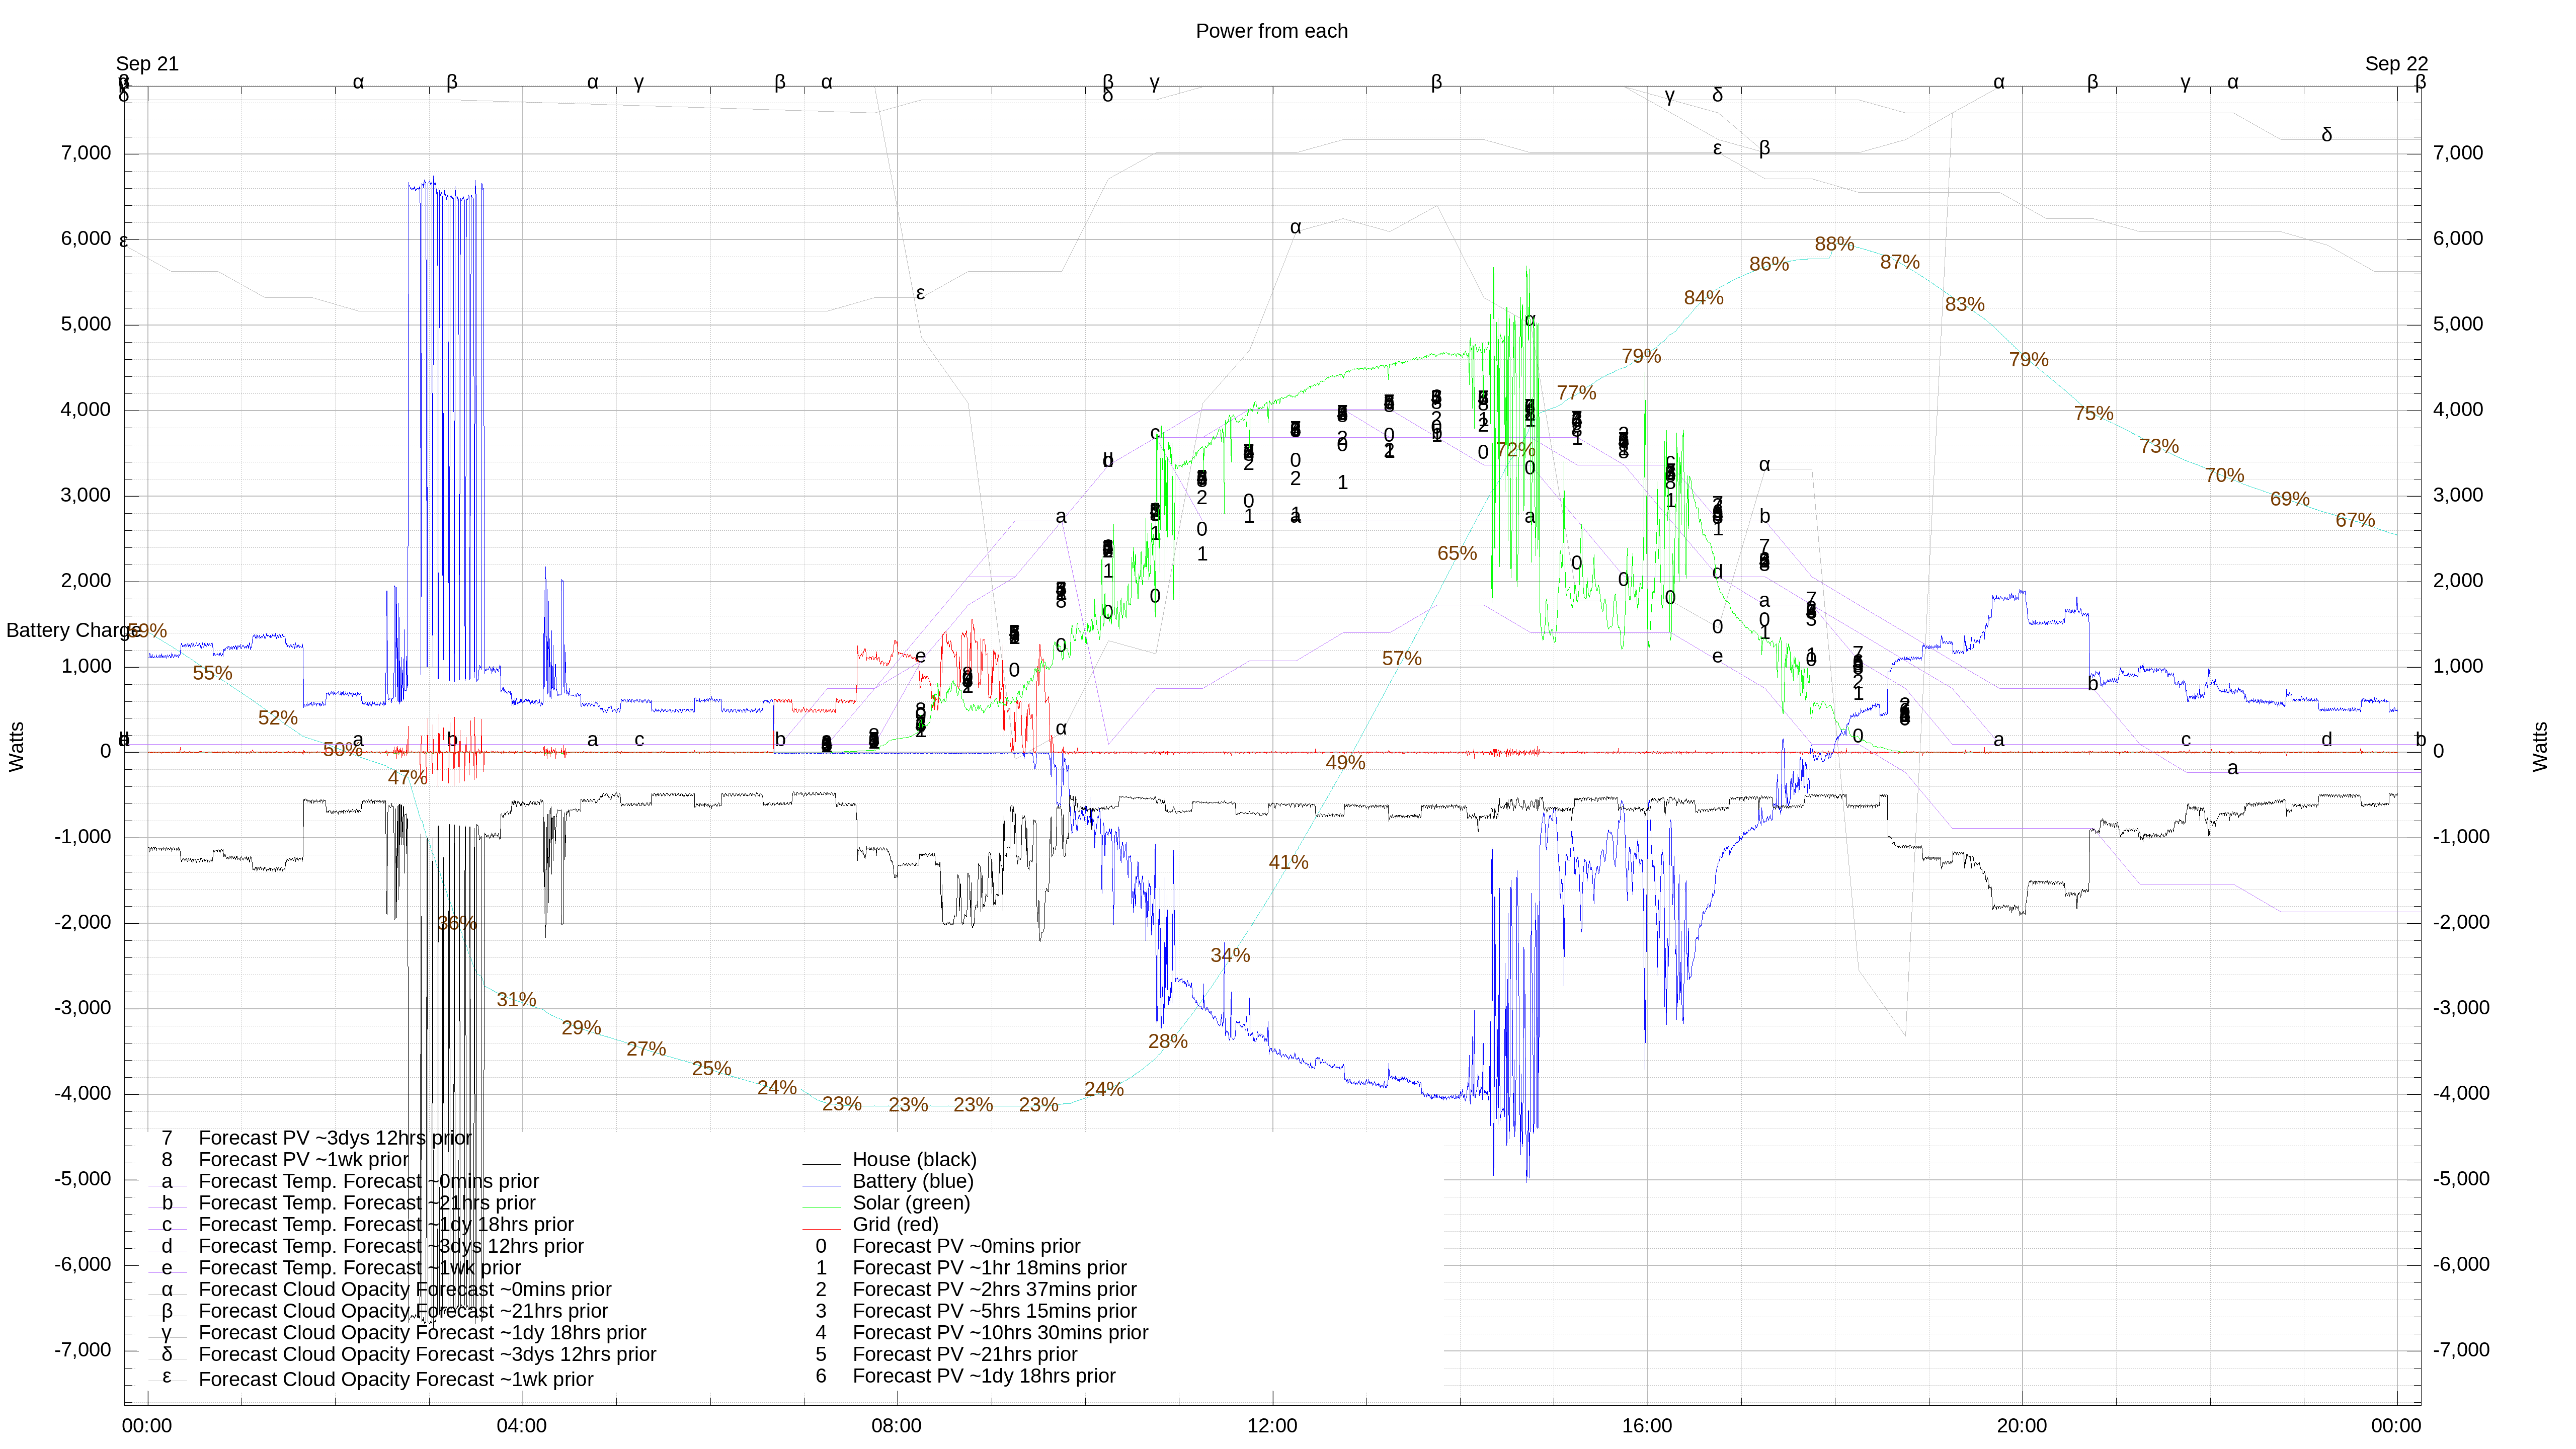
Task: Click the 65% battery charge label
Action: tap(1456, 553)
